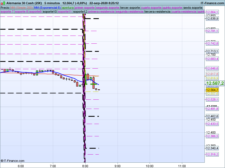Click the candlestick chart icon beside the title
This screenshot has width=225, height=168.
(3, 3)
